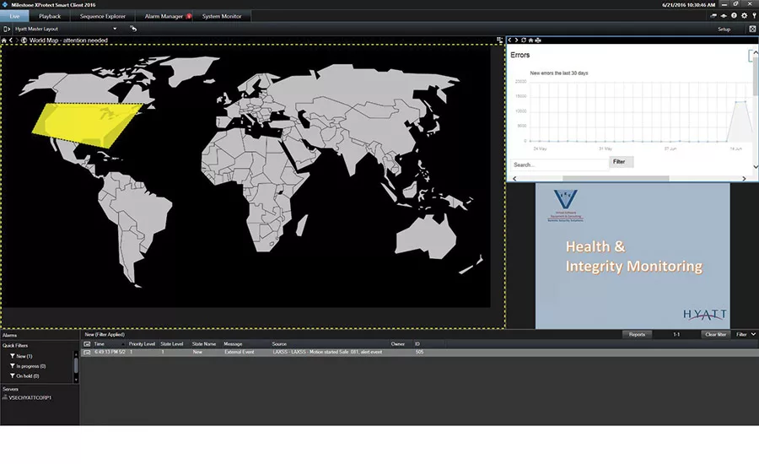Click the print icon in Errors pane toolbar
The height and width of the screenshot is (464, 759).
pyautogui.click(x=538, y=40)
